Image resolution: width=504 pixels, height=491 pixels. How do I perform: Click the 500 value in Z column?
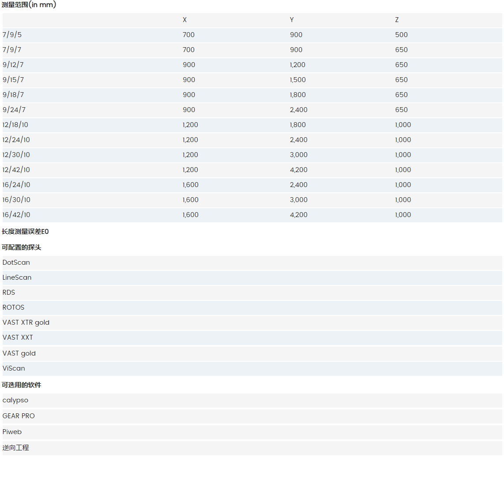pyautogui.click(x=401, y=35)
